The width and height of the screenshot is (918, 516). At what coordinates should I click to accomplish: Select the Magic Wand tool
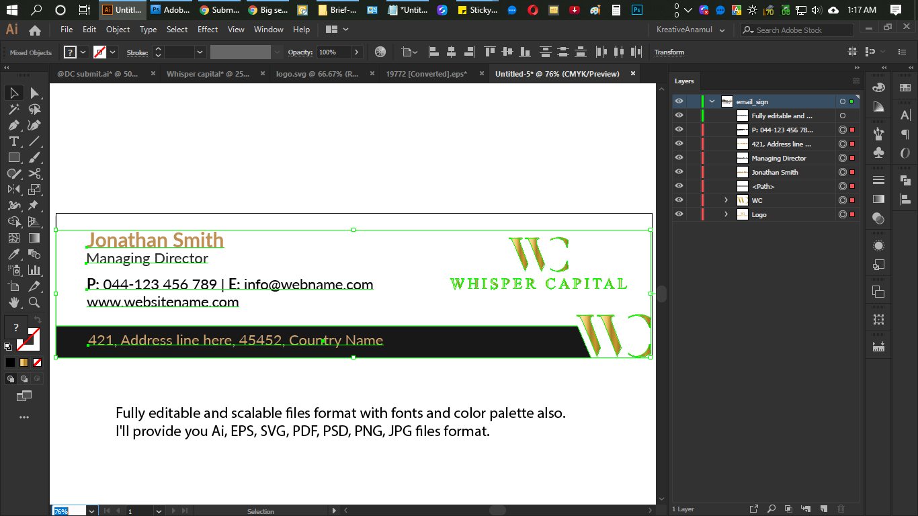14,110
